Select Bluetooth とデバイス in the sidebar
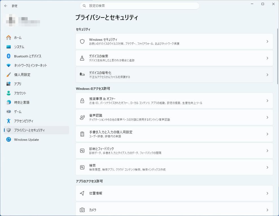Viewport: 279px width, 216px height. [36, 56]
